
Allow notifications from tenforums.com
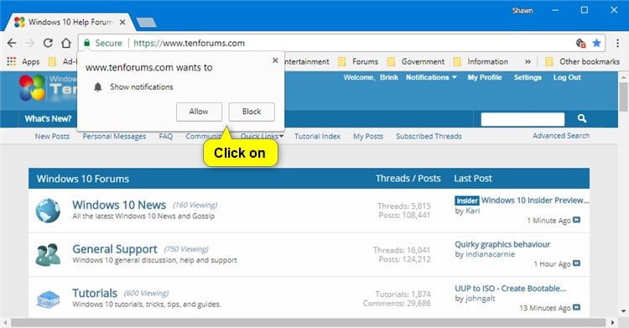(x=199, y=112)
